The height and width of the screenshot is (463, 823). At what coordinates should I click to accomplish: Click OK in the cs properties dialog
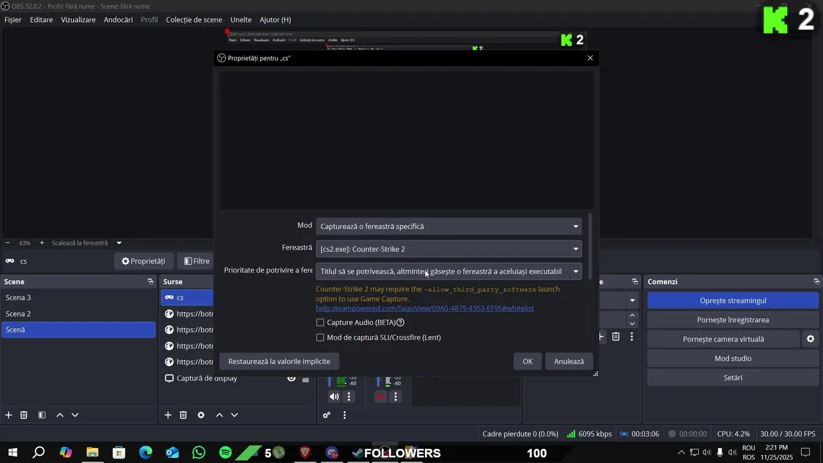tap(527, 361)
